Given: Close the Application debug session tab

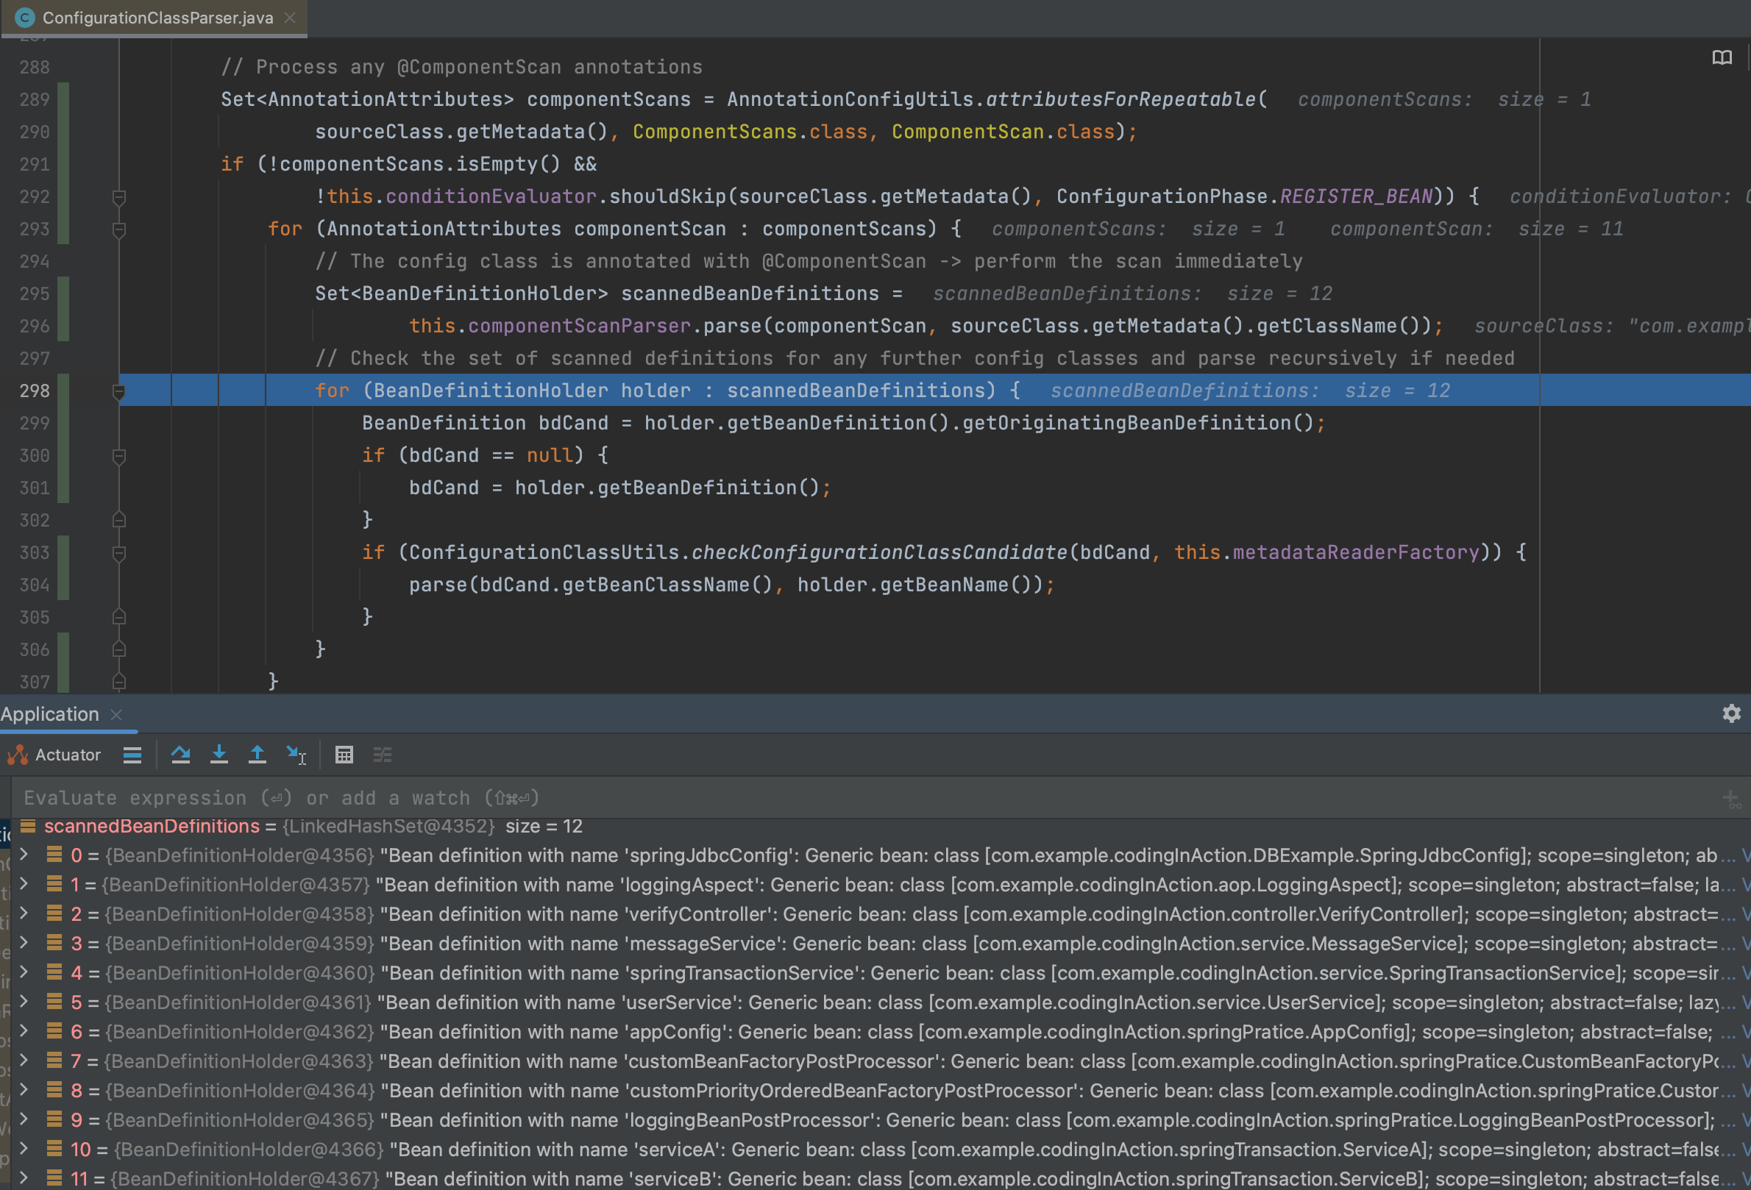Looking at the screenshot, I should point(116,714).
